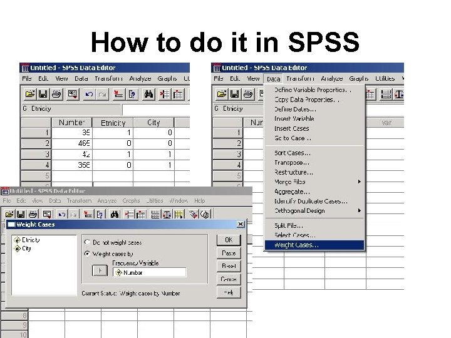Click Use Sets icon in bottom window toolbar
Screen dimensions: 451x338
point(205,215)
